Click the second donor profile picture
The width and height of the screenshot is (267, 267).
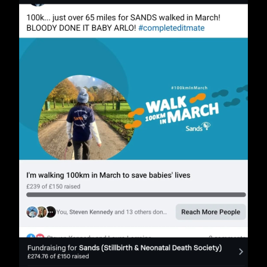tap(41, 212)
